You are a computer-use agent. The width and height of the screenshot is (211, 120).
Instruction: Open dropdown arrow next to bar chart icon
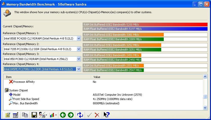tap(56, 115)
